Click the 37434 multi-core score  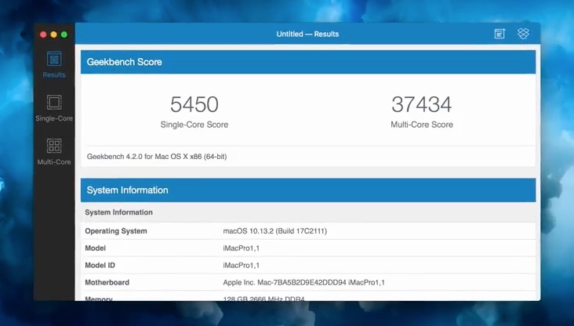(422, 104)
